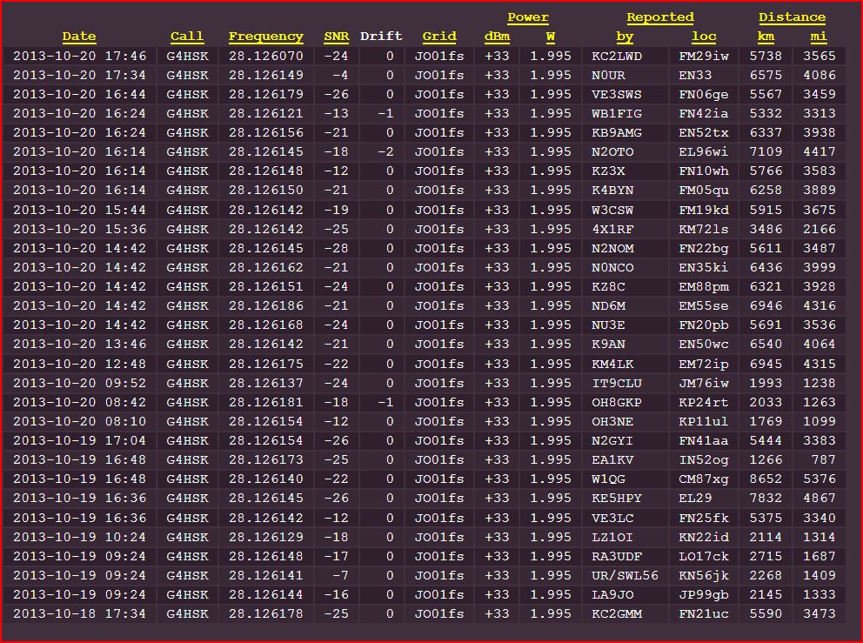Click the reporter cell 4X1RF
Image resolution: width=863 pixels, height=643 pixels.
(612, 229)
